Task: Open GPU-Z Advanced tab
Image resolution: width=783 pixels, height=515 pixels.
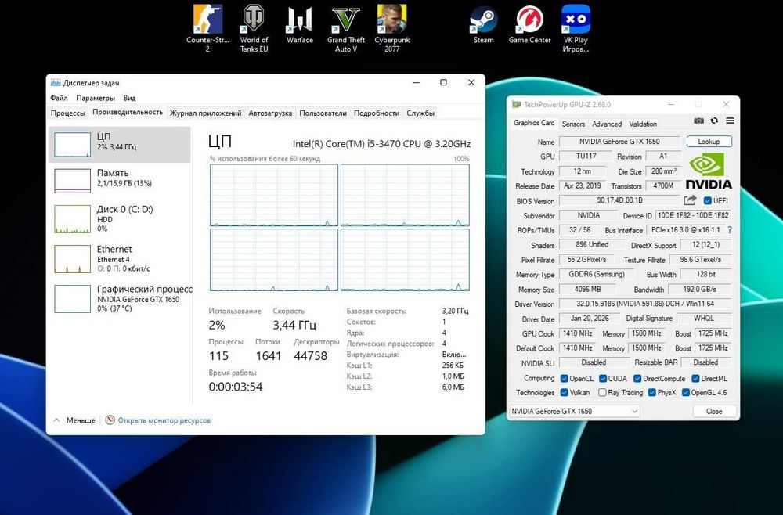Action: tap(607, 124)
